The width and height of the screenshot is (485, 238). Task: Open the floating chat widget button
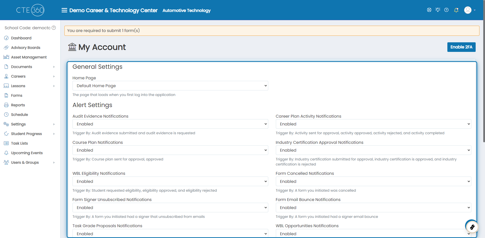pyautogui.click(x=472, y=227)
